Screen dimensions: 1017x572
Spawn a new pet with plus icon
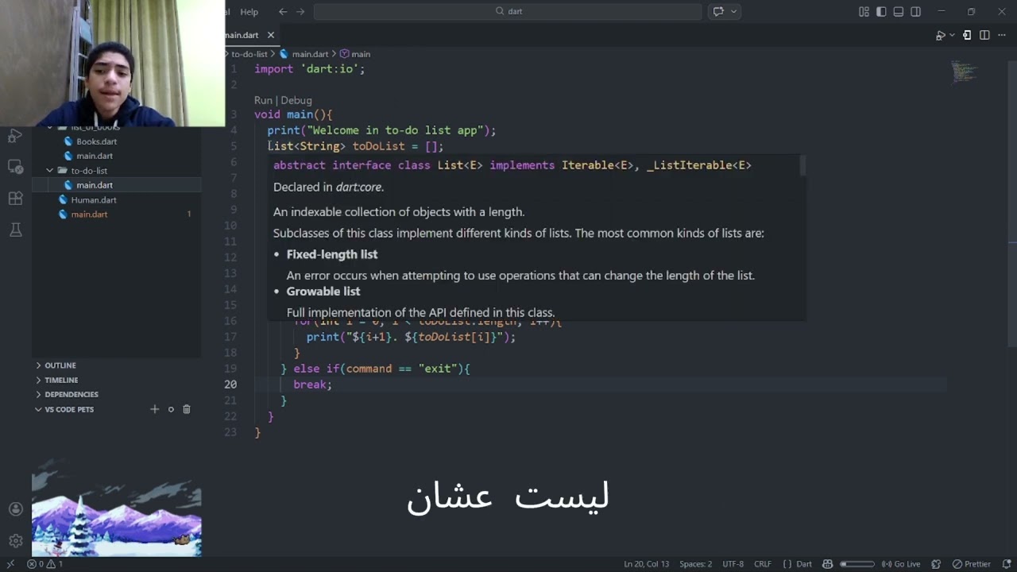[154, 409]
